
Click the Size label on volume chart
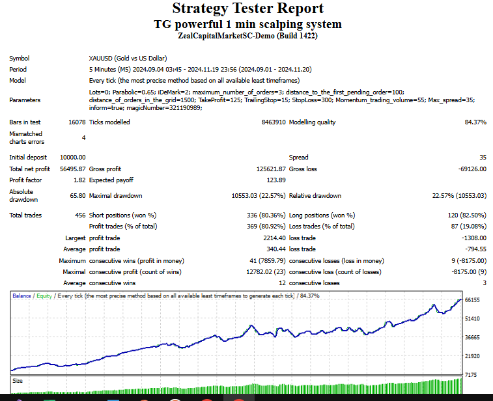pos(18,381)
